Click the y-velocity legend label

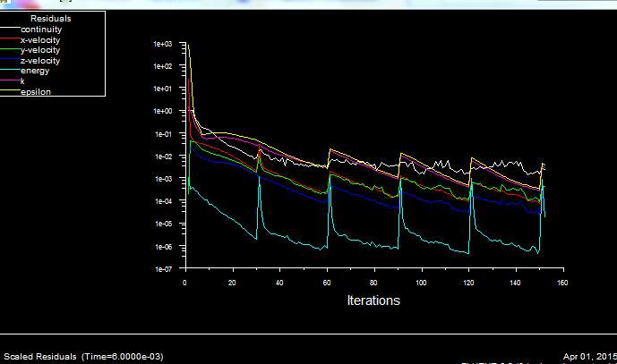[40, 51]
